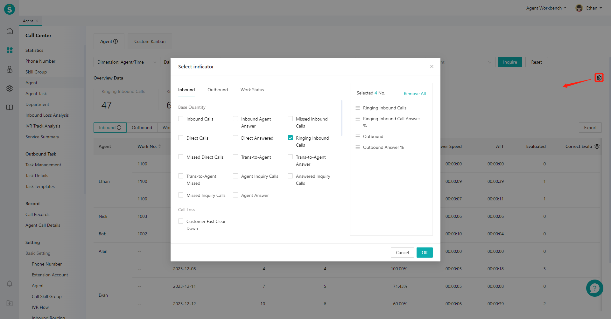Open the Dimension: Agent/Time dropdown
The width and height of the screenshot is (611, 319).
tap(127, 62)
